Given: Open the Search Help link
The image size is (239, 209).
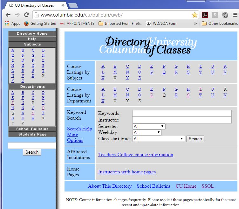Looking at the screenshot, I should point(79,129).
